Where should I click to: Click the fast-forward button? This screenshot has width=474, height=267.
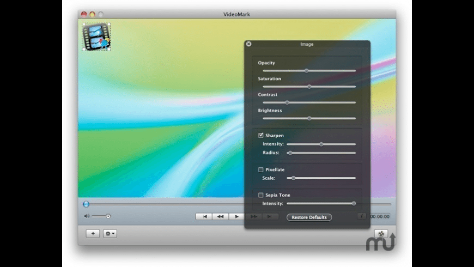coord(254,216)
